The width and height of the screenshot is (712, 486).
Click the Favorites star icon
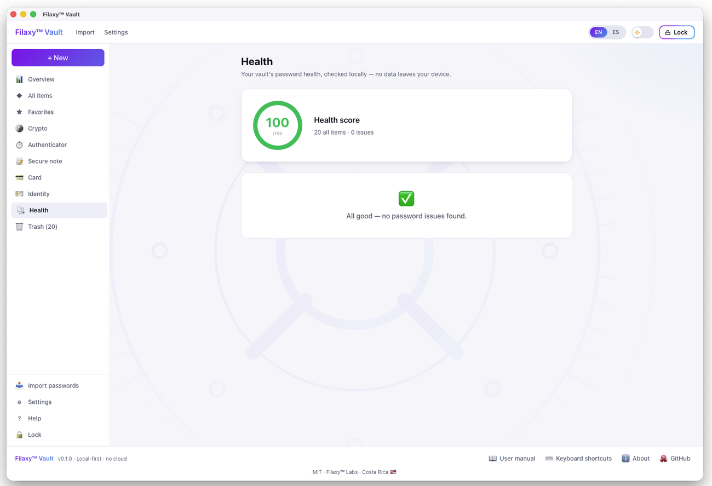tap(19, 112)
